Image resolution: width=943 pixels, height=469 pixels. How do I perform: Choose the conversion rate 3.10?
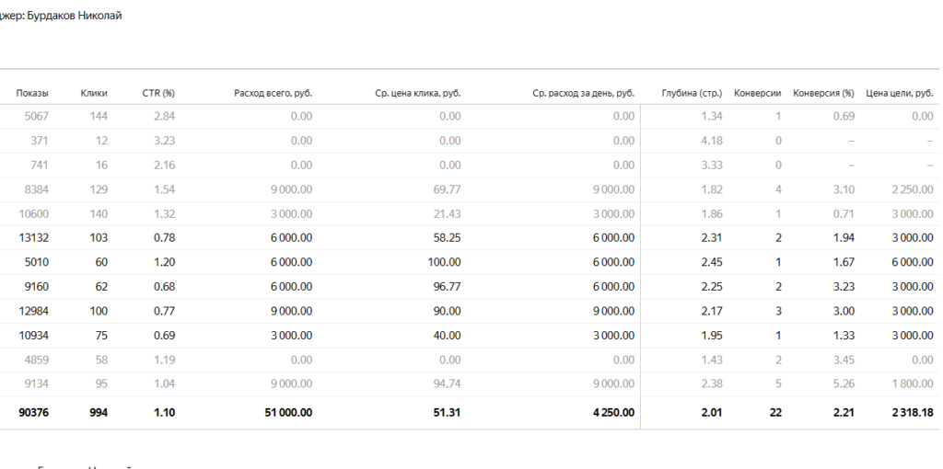coord(844,189)
